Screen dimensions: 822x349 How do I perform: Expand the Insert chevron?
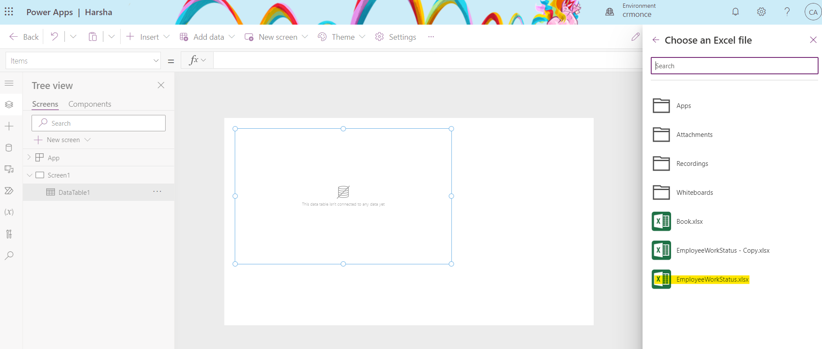tap(166, 37)
